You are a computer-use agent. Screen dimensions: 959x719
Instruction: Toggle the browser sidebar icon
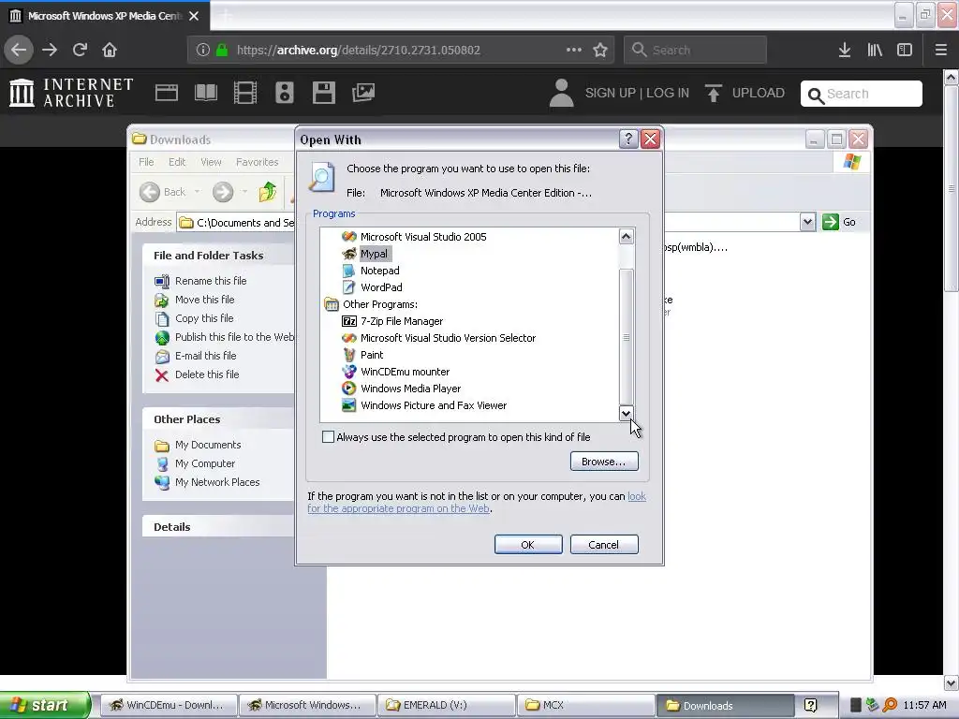905,51
